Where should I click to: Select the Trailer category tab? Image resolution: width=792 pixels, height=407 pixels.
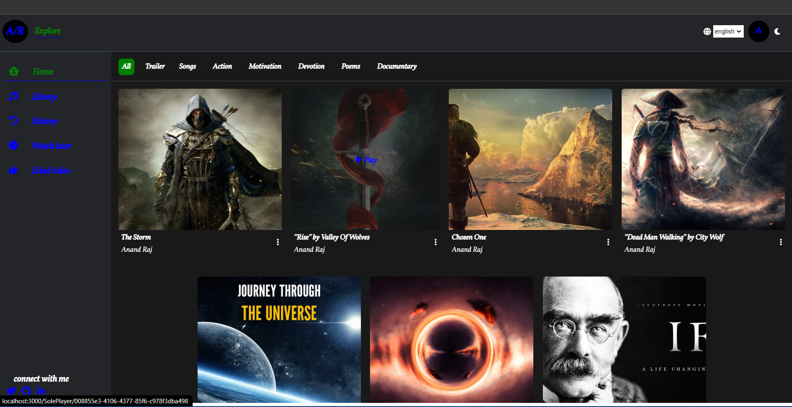click(x=155, y=66)
